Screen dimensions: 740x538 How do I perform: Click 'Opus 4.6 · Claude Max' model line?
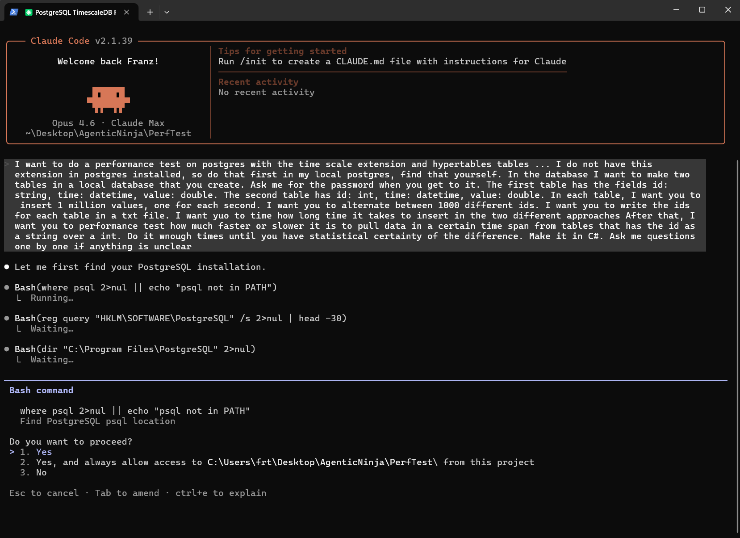pyautogui.click(x=109, y=123)
